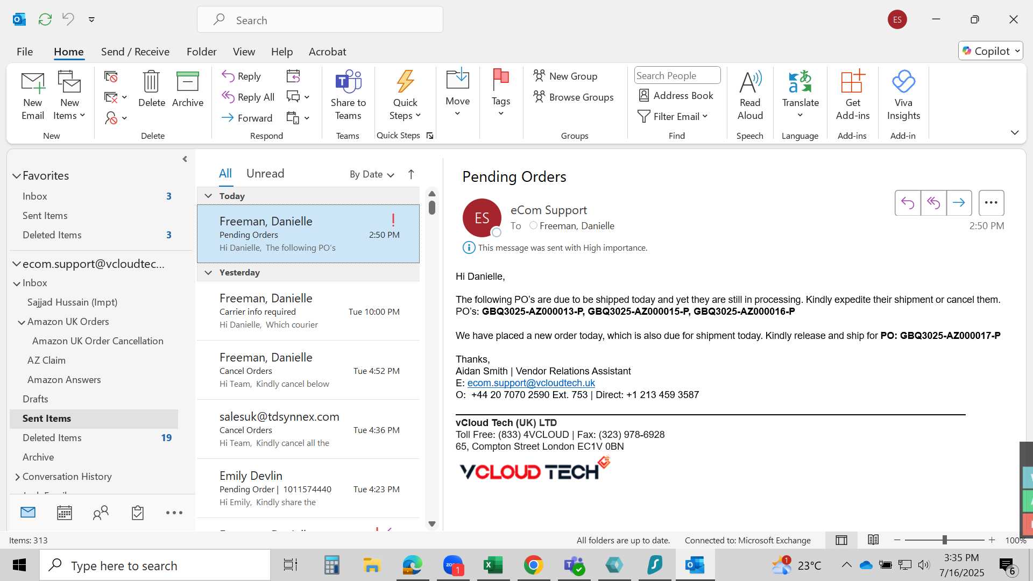Viewport: 1033px width, 581px height.
Task: Open People view in navigation bar
Action: point(101,513)
